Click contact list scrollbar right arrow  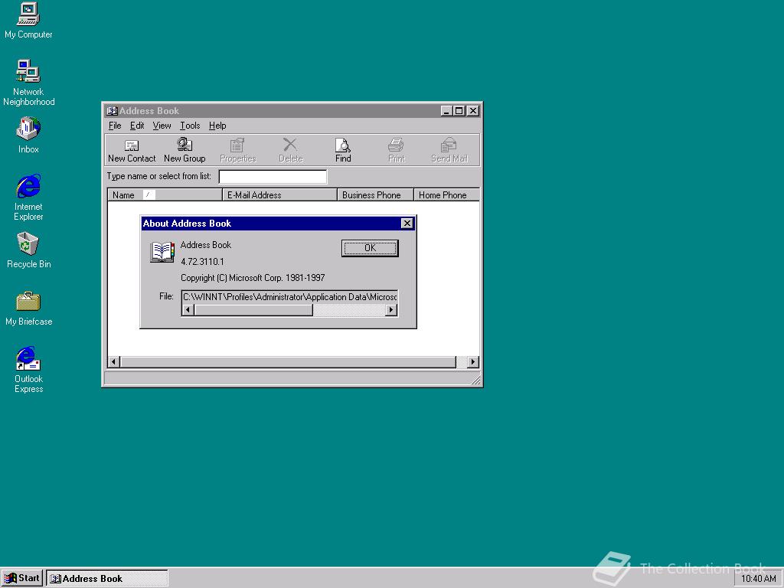point(473,361)
